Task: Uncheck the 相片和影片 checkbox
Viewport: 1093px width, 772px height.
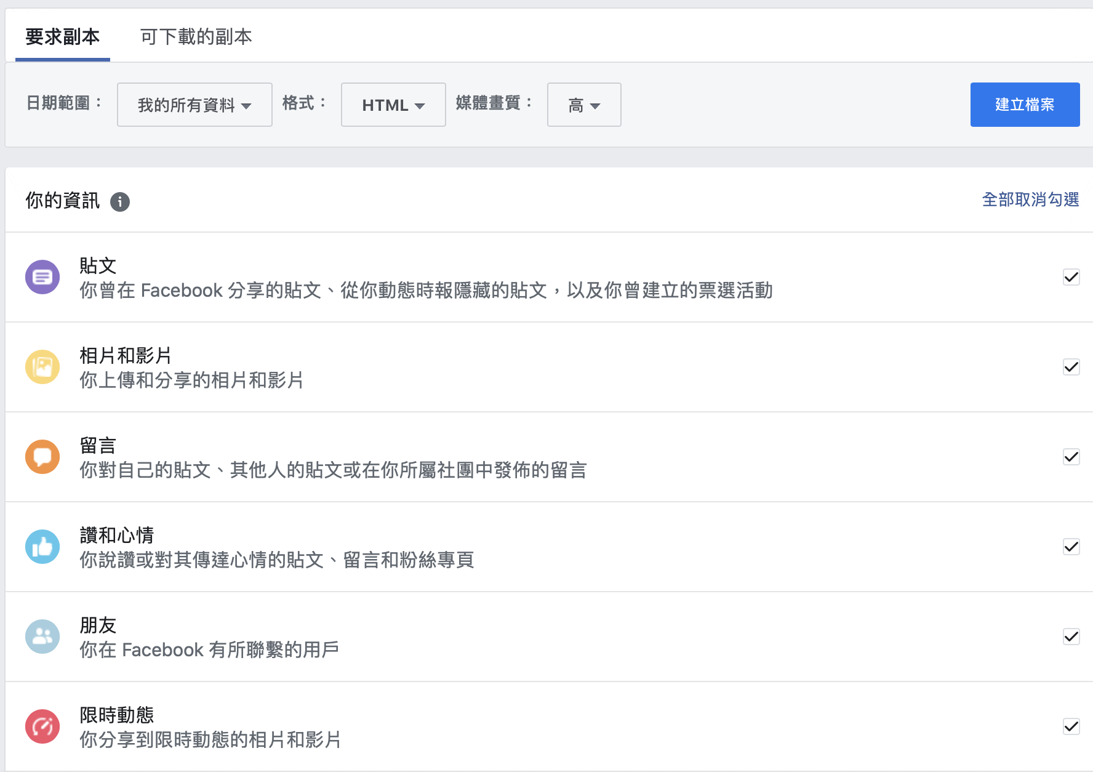Action: [x=1071, y=367]
